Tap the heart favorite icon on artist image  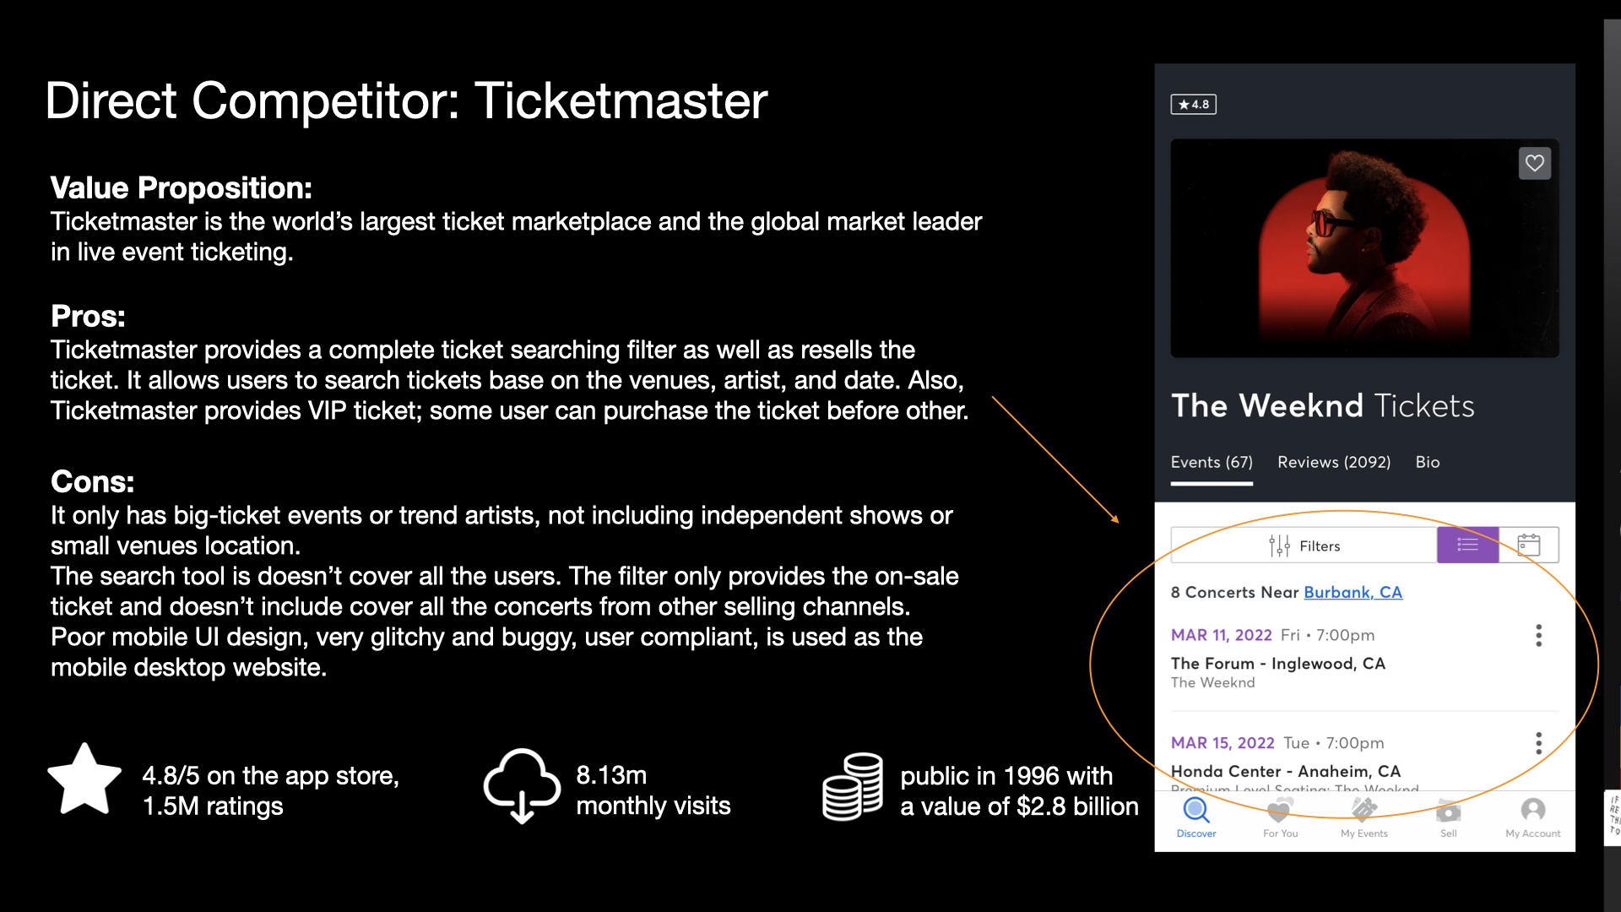click(1534, 163)
